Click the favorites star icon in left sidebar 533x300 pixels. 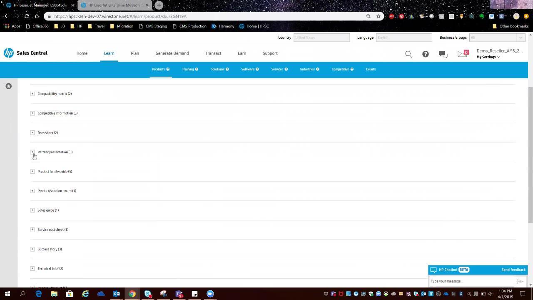tap(8, 86)
